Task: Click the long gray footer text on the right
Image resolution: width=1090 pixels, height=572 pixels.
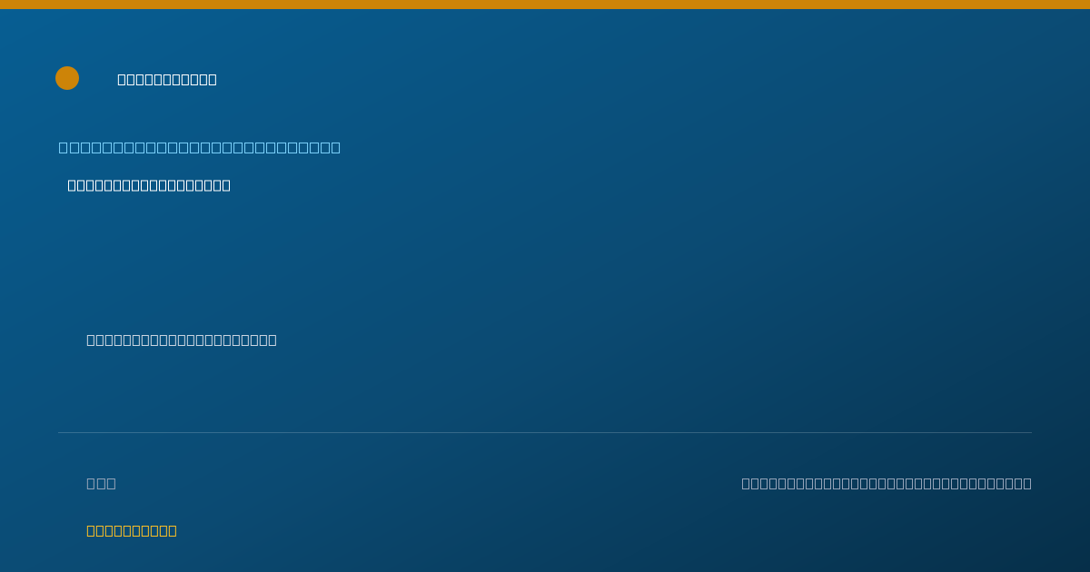Action: pos(887,483)
